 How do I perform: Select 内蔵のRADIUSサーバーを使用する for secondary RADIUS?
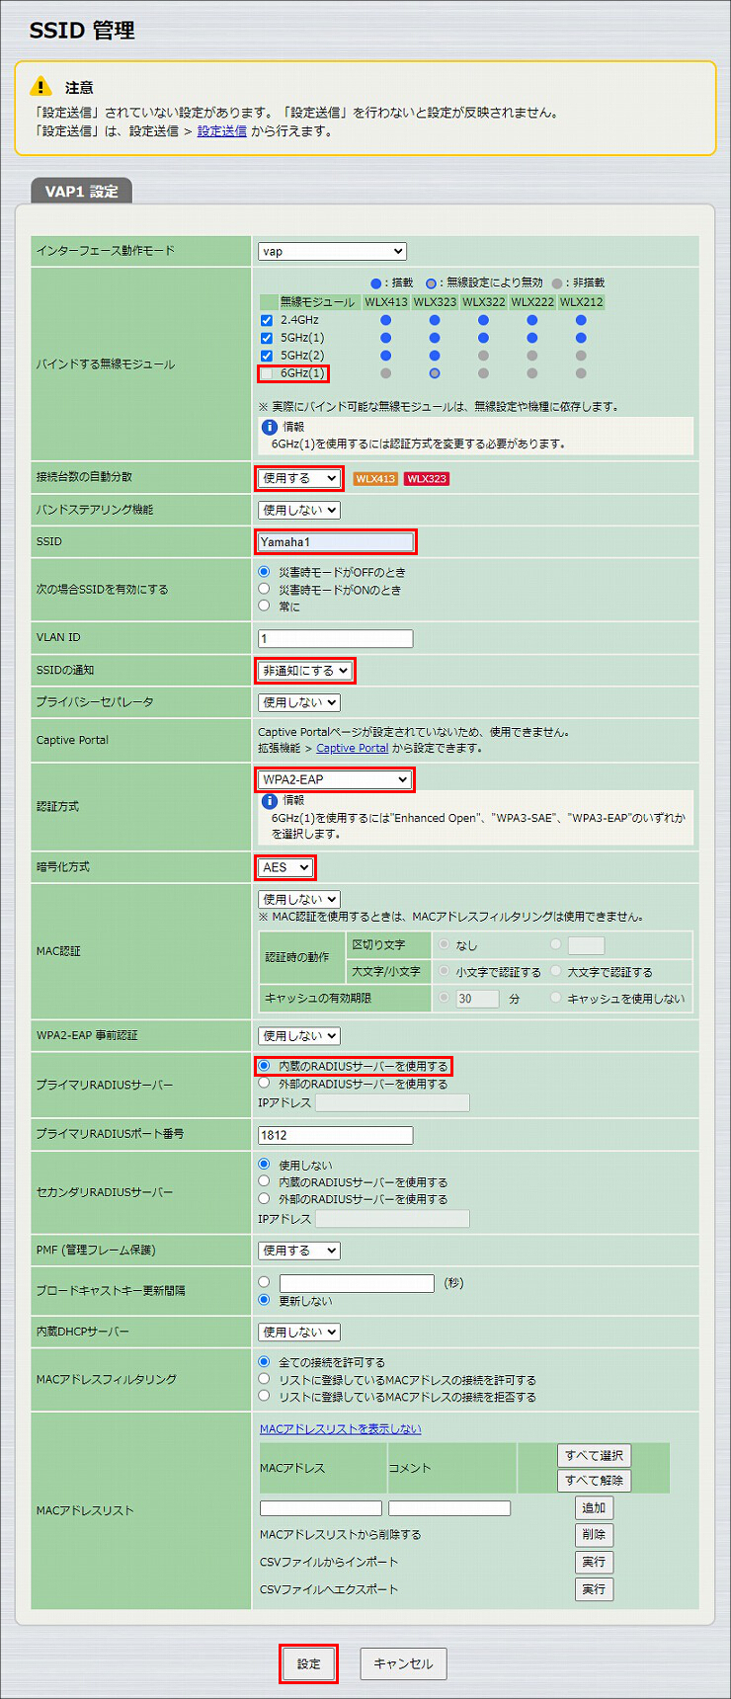(264, 1181)
